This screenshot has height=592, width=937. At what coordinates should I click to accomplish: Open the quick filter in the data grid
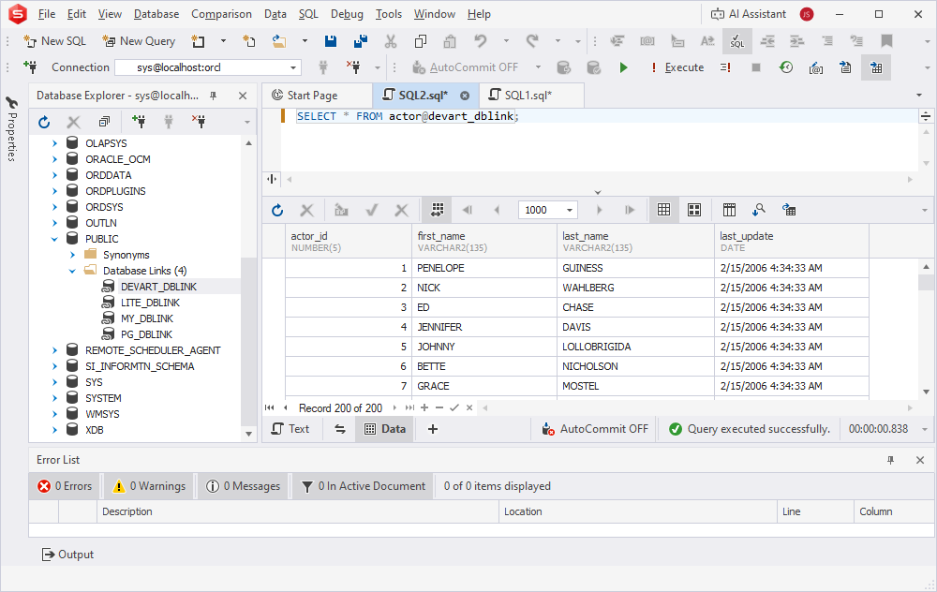(759, 210)
